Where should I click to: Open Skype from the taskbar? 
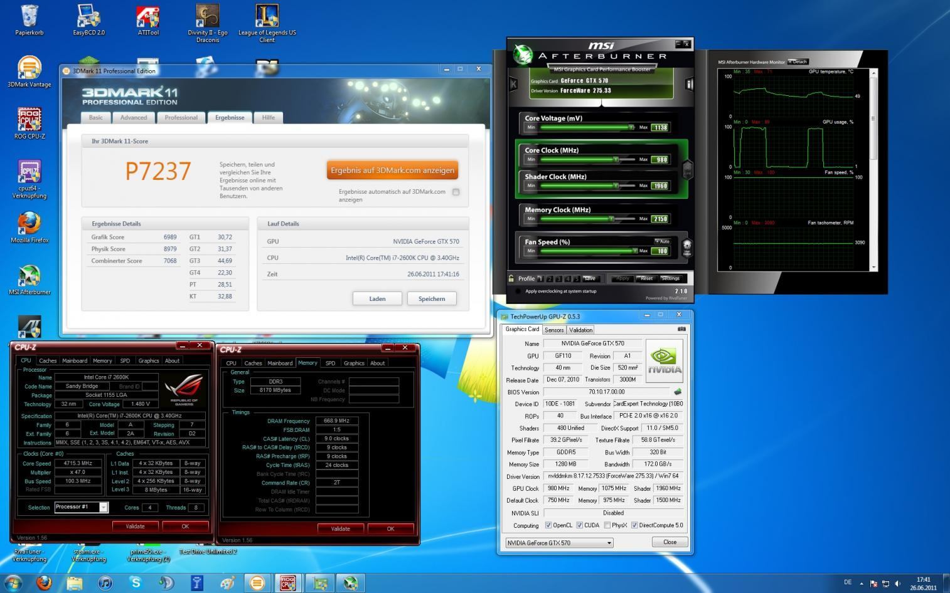pyautogui.click(x=136, y=582)
